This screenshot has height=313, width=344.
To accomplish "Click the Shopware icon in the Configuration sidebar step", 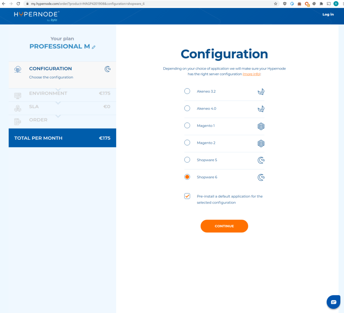I will click(107, 69).
